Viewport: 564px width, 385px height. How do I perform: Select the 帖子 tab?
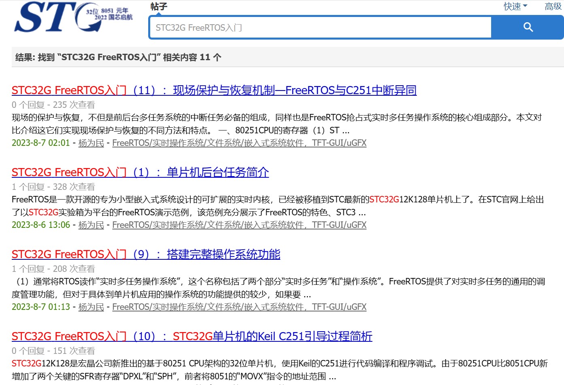point(159,6)
